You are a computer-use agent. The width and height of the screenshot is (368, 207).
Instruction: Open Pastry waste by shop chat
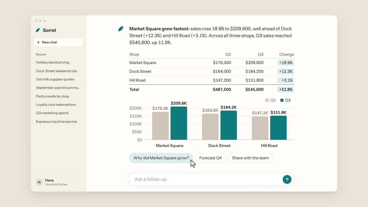(x=53, y=96)
